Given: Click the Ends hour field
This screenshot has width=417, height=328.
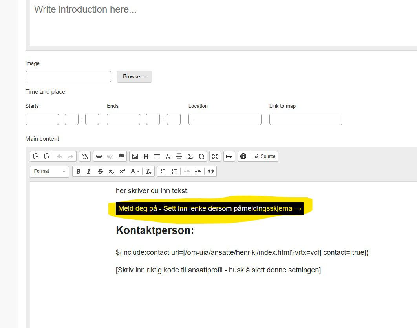Looking at the screenshot, I should coord(153,120).
